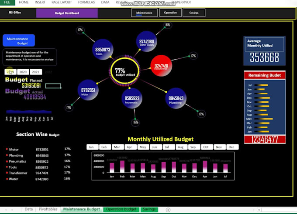Select Feb in the month slicer
This screenshot has height=214, width=297.
point(105,147)
